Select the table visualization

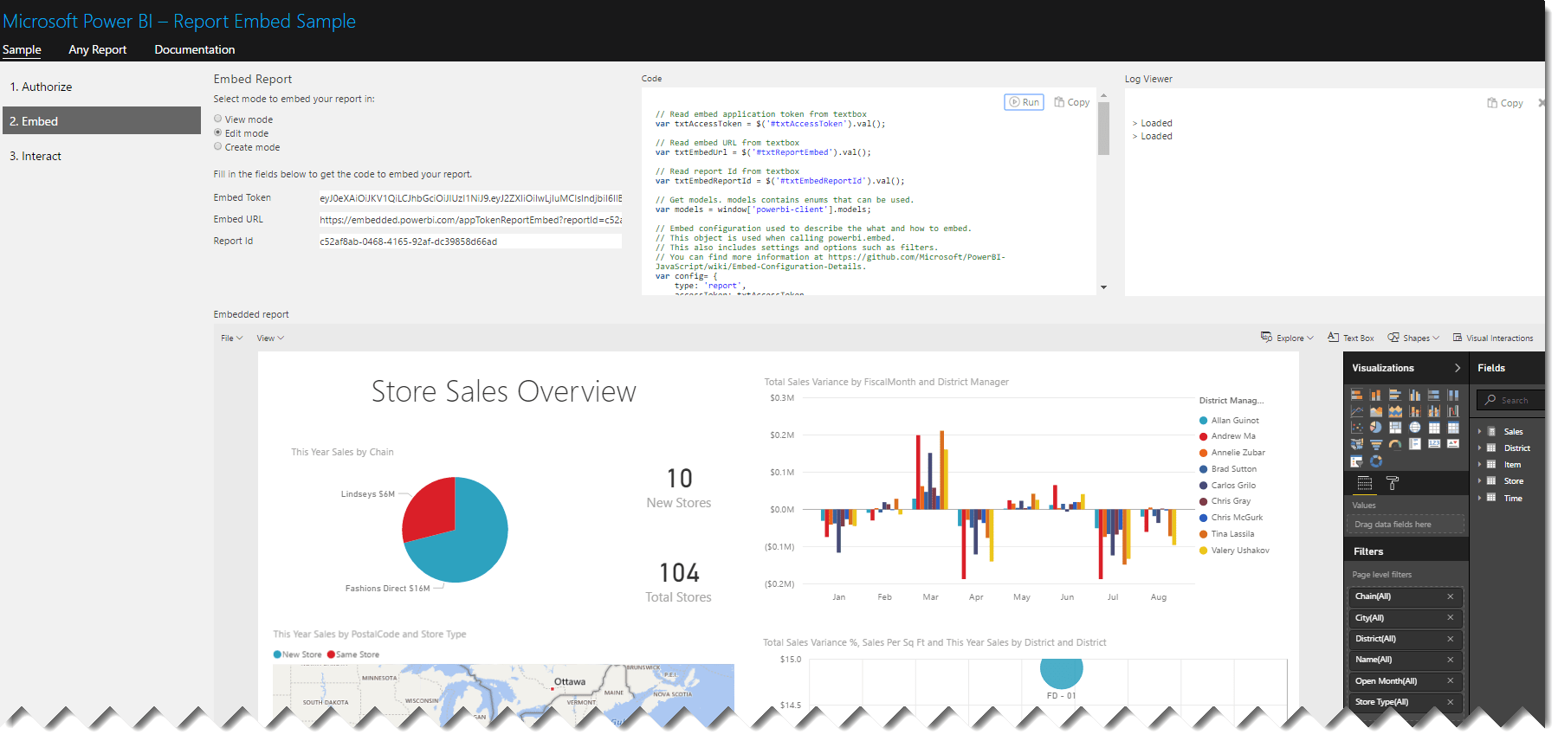click(1434, 427)
